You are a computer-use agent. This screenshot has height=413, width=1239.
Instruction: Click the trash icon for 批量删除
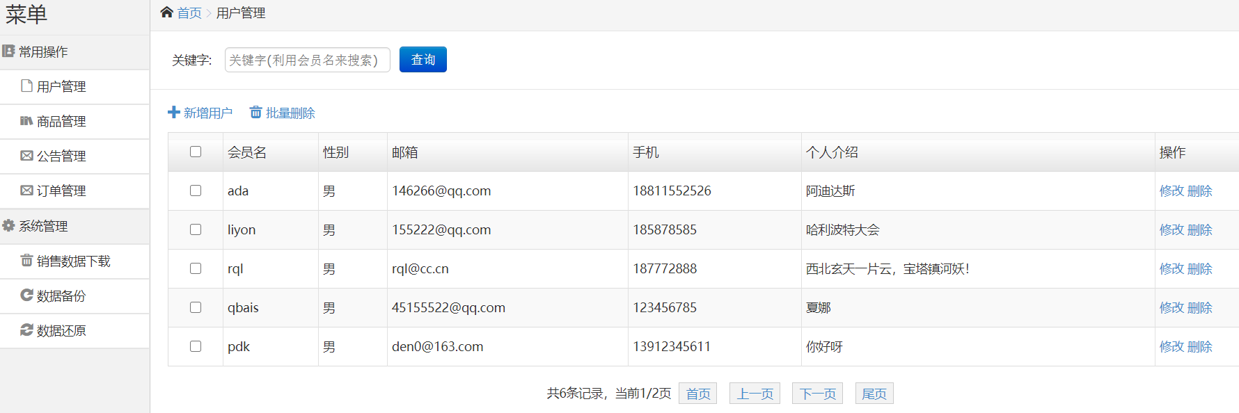click(x=255, y=112)
